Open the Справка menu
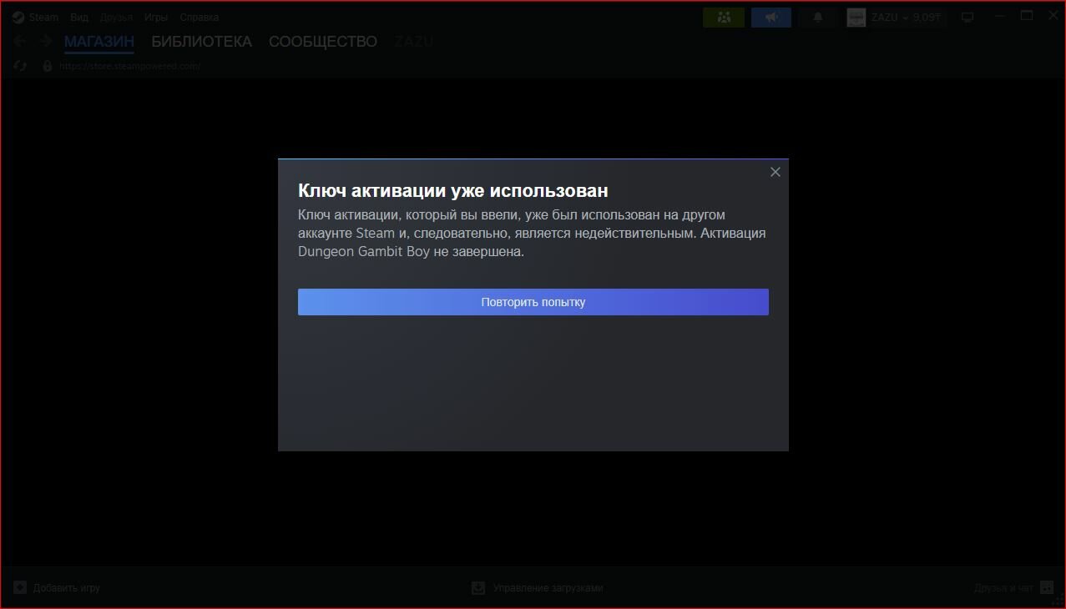1066x609 pixels. [200, 17]
